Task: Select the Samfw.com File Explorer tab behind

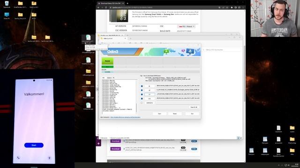Action: (111, 35)
